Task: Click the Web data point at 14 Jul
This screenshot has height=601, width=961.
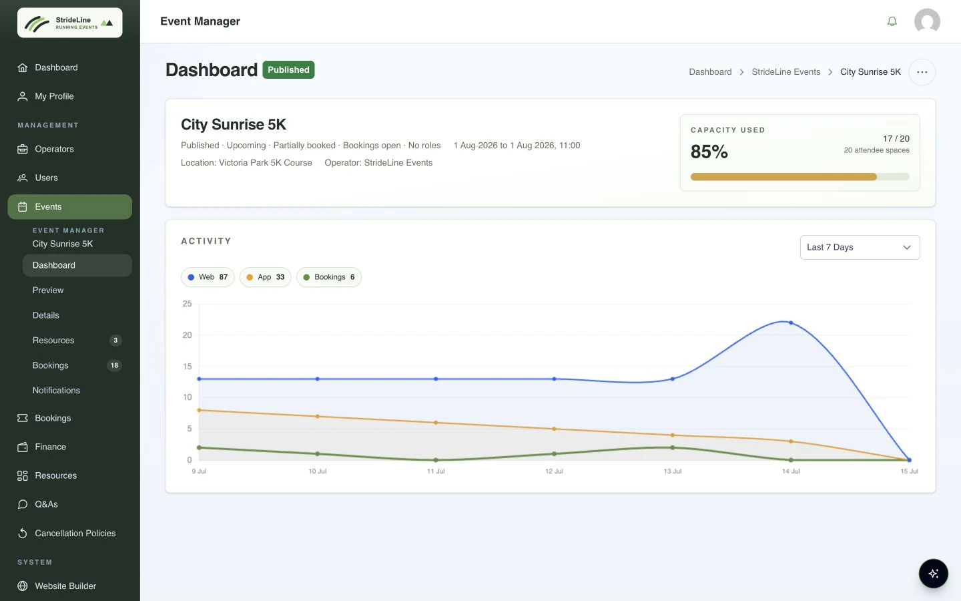Action: (791, 323)
